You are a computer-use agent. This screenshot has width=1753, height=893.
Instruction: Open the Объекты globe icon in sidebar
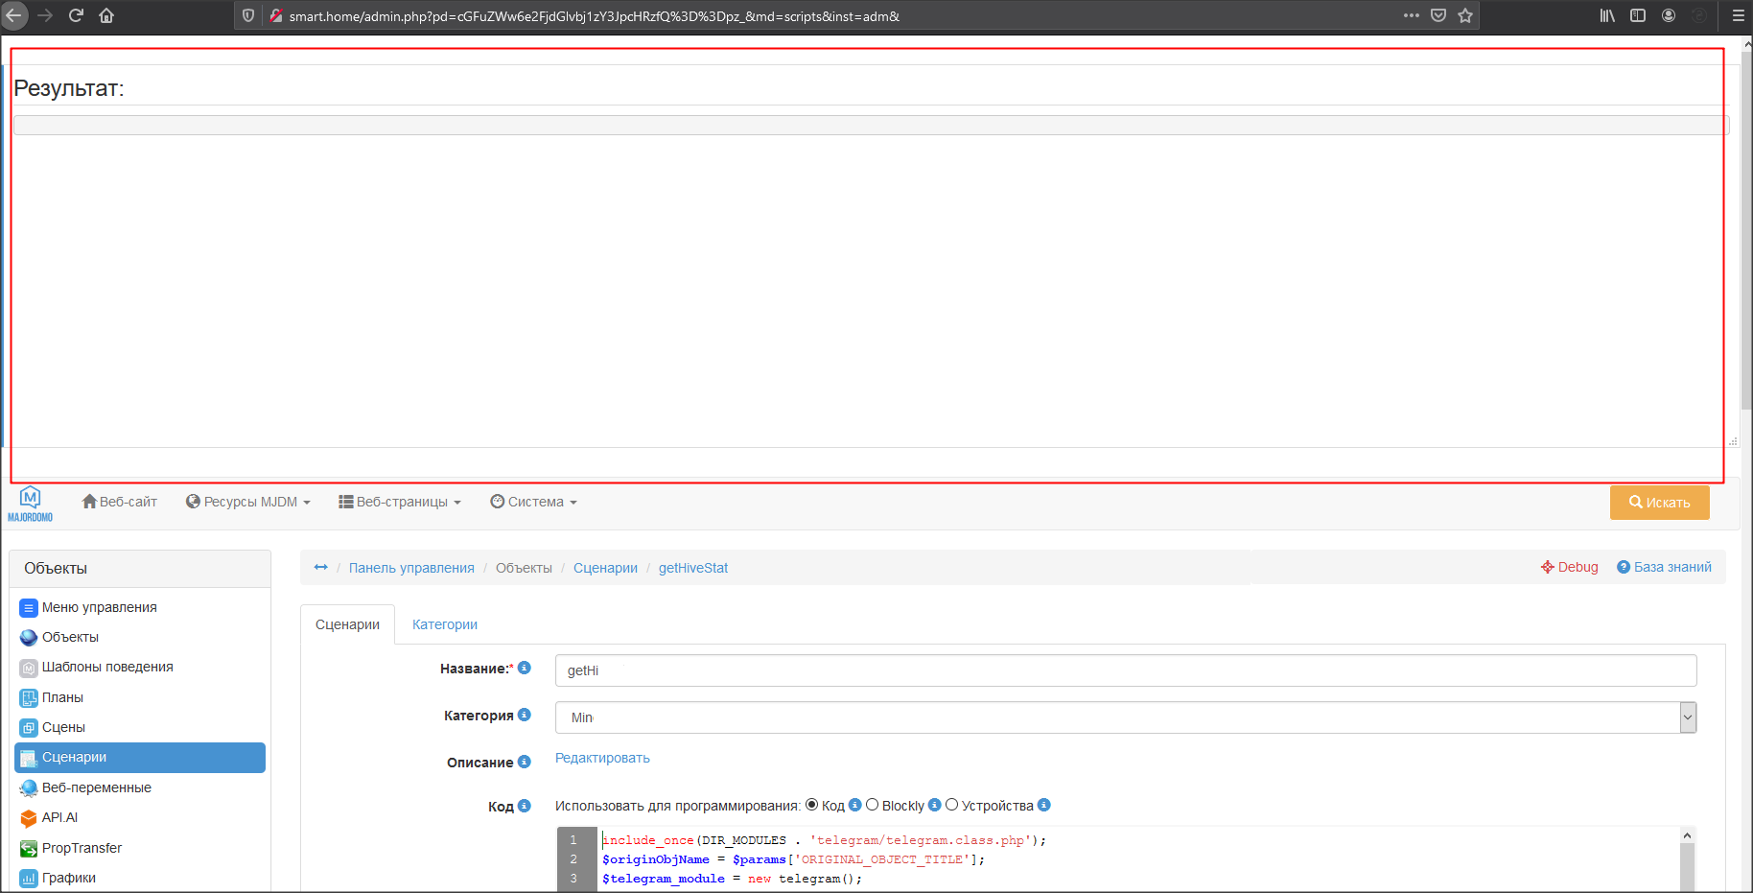click(29, 638)
